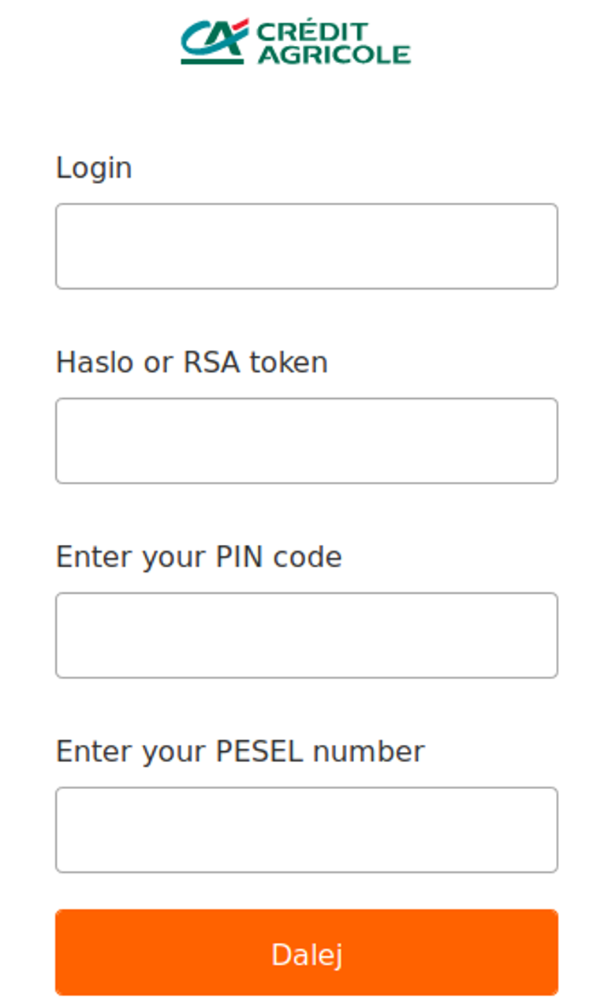Click the first text box below the logo
Image resolution: width=593 pixels, height=1007 pixels.
[306, 246]
